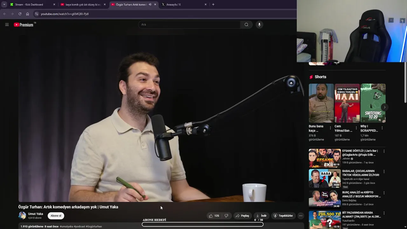
Task: Open options for BİT PAZARINDAN ARABA video
Action: 384,213
